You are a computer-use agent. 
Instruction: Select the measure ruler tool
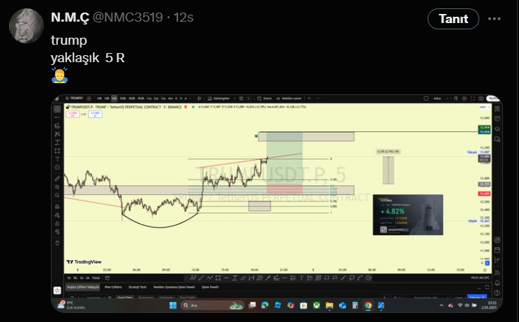coord(57,179)
